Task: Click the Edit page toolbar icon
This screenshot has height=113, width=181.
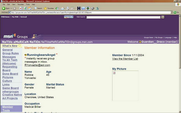Action: pos(72,8)
